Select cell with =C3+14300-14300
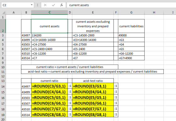Image resolution: width=176 pixels, height=121 pixels. (49, 40)
